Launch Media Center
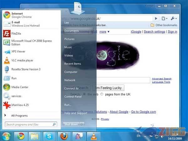 31,87
